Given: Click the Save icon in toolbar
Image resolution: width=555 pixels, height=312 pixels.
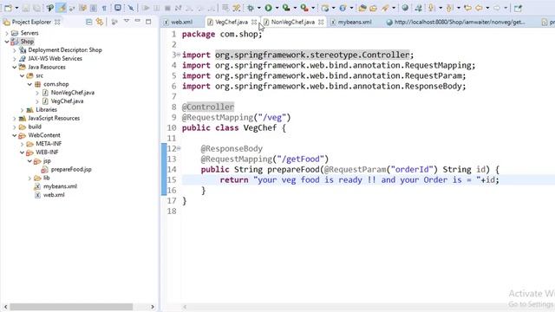Looking at the screenshot, I should pos(26,8).
